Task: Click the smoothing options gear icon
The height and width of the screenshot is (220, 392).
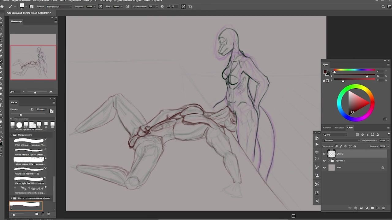Action: [x=162, y=6]
